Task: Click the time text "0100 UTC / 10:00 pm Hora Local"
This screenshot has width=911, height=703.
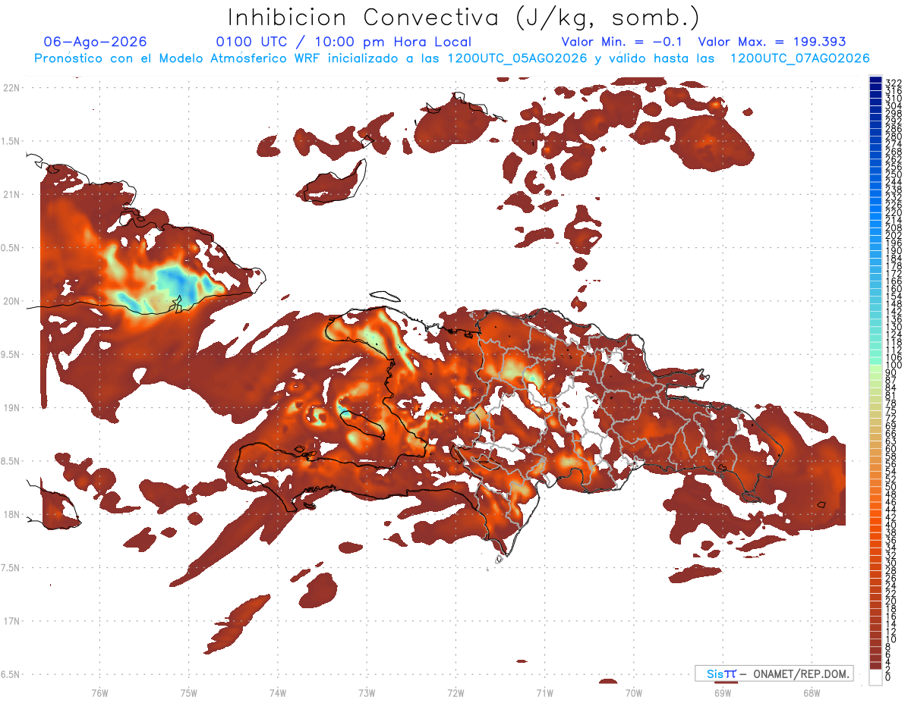Action: coord(344,42)
